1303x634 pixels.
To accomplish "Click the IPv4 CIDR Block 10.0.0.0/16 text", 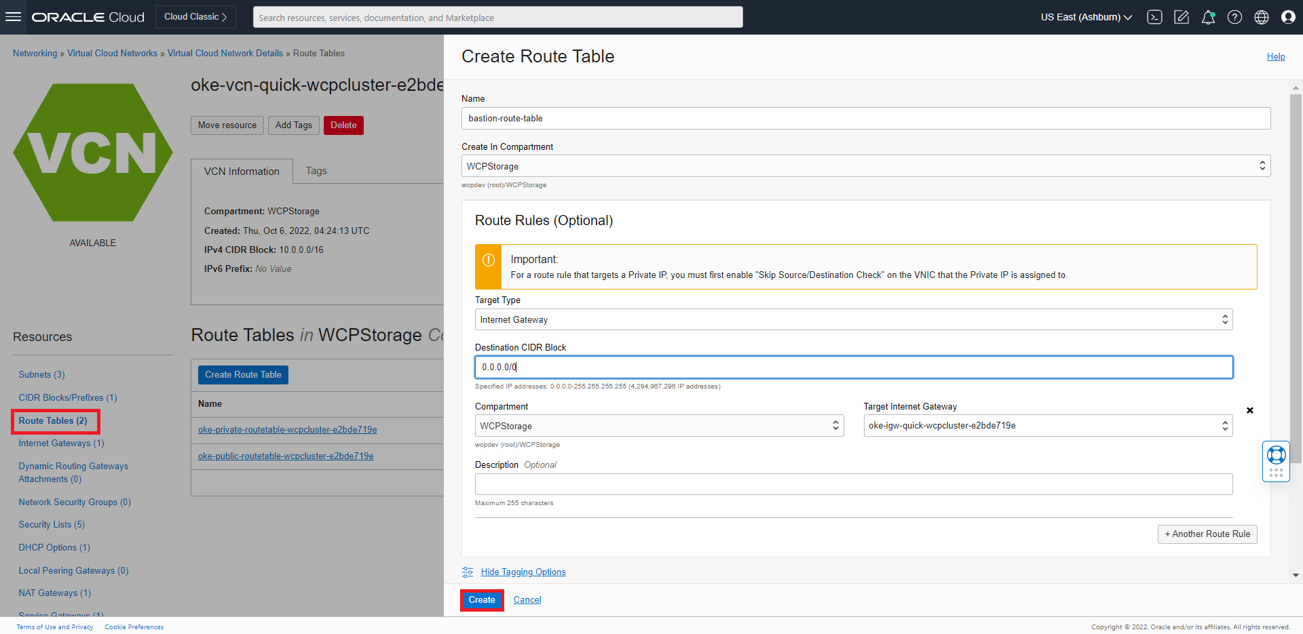I will [x=264, y=250].
